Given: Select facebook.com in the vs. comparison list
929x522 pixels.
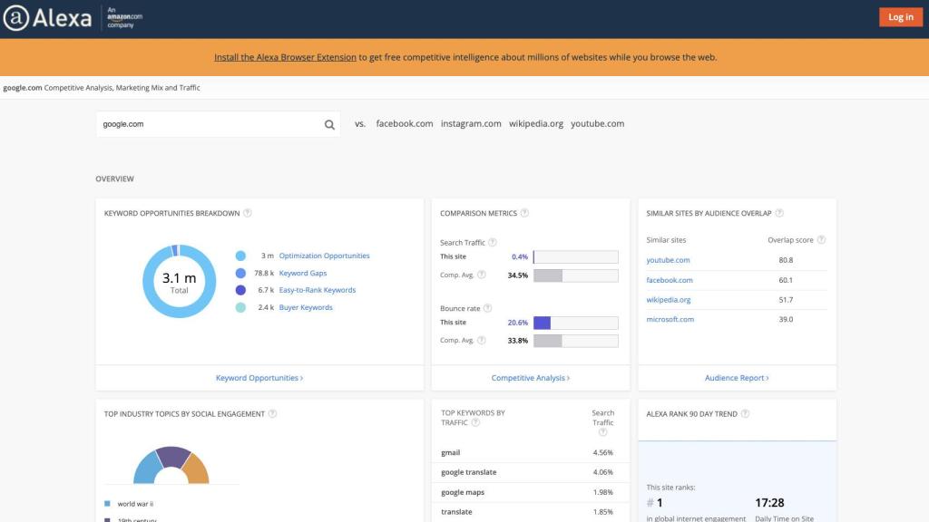Looking at the screenshot, I should click(405, 124).
